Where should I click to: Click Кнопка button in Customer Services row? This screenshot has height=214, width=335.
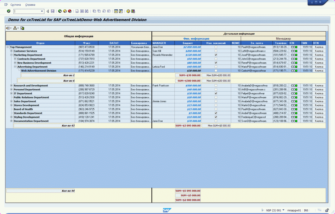(319, 51)
